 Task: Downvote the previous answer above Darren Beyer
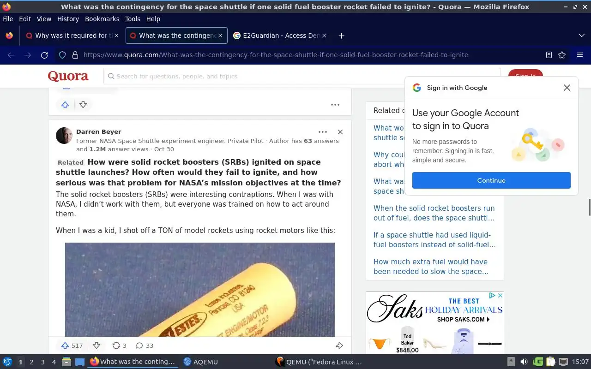83,105
